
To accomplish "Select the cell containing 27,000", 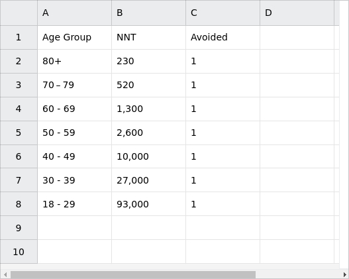I will click(x=149, y=180).
